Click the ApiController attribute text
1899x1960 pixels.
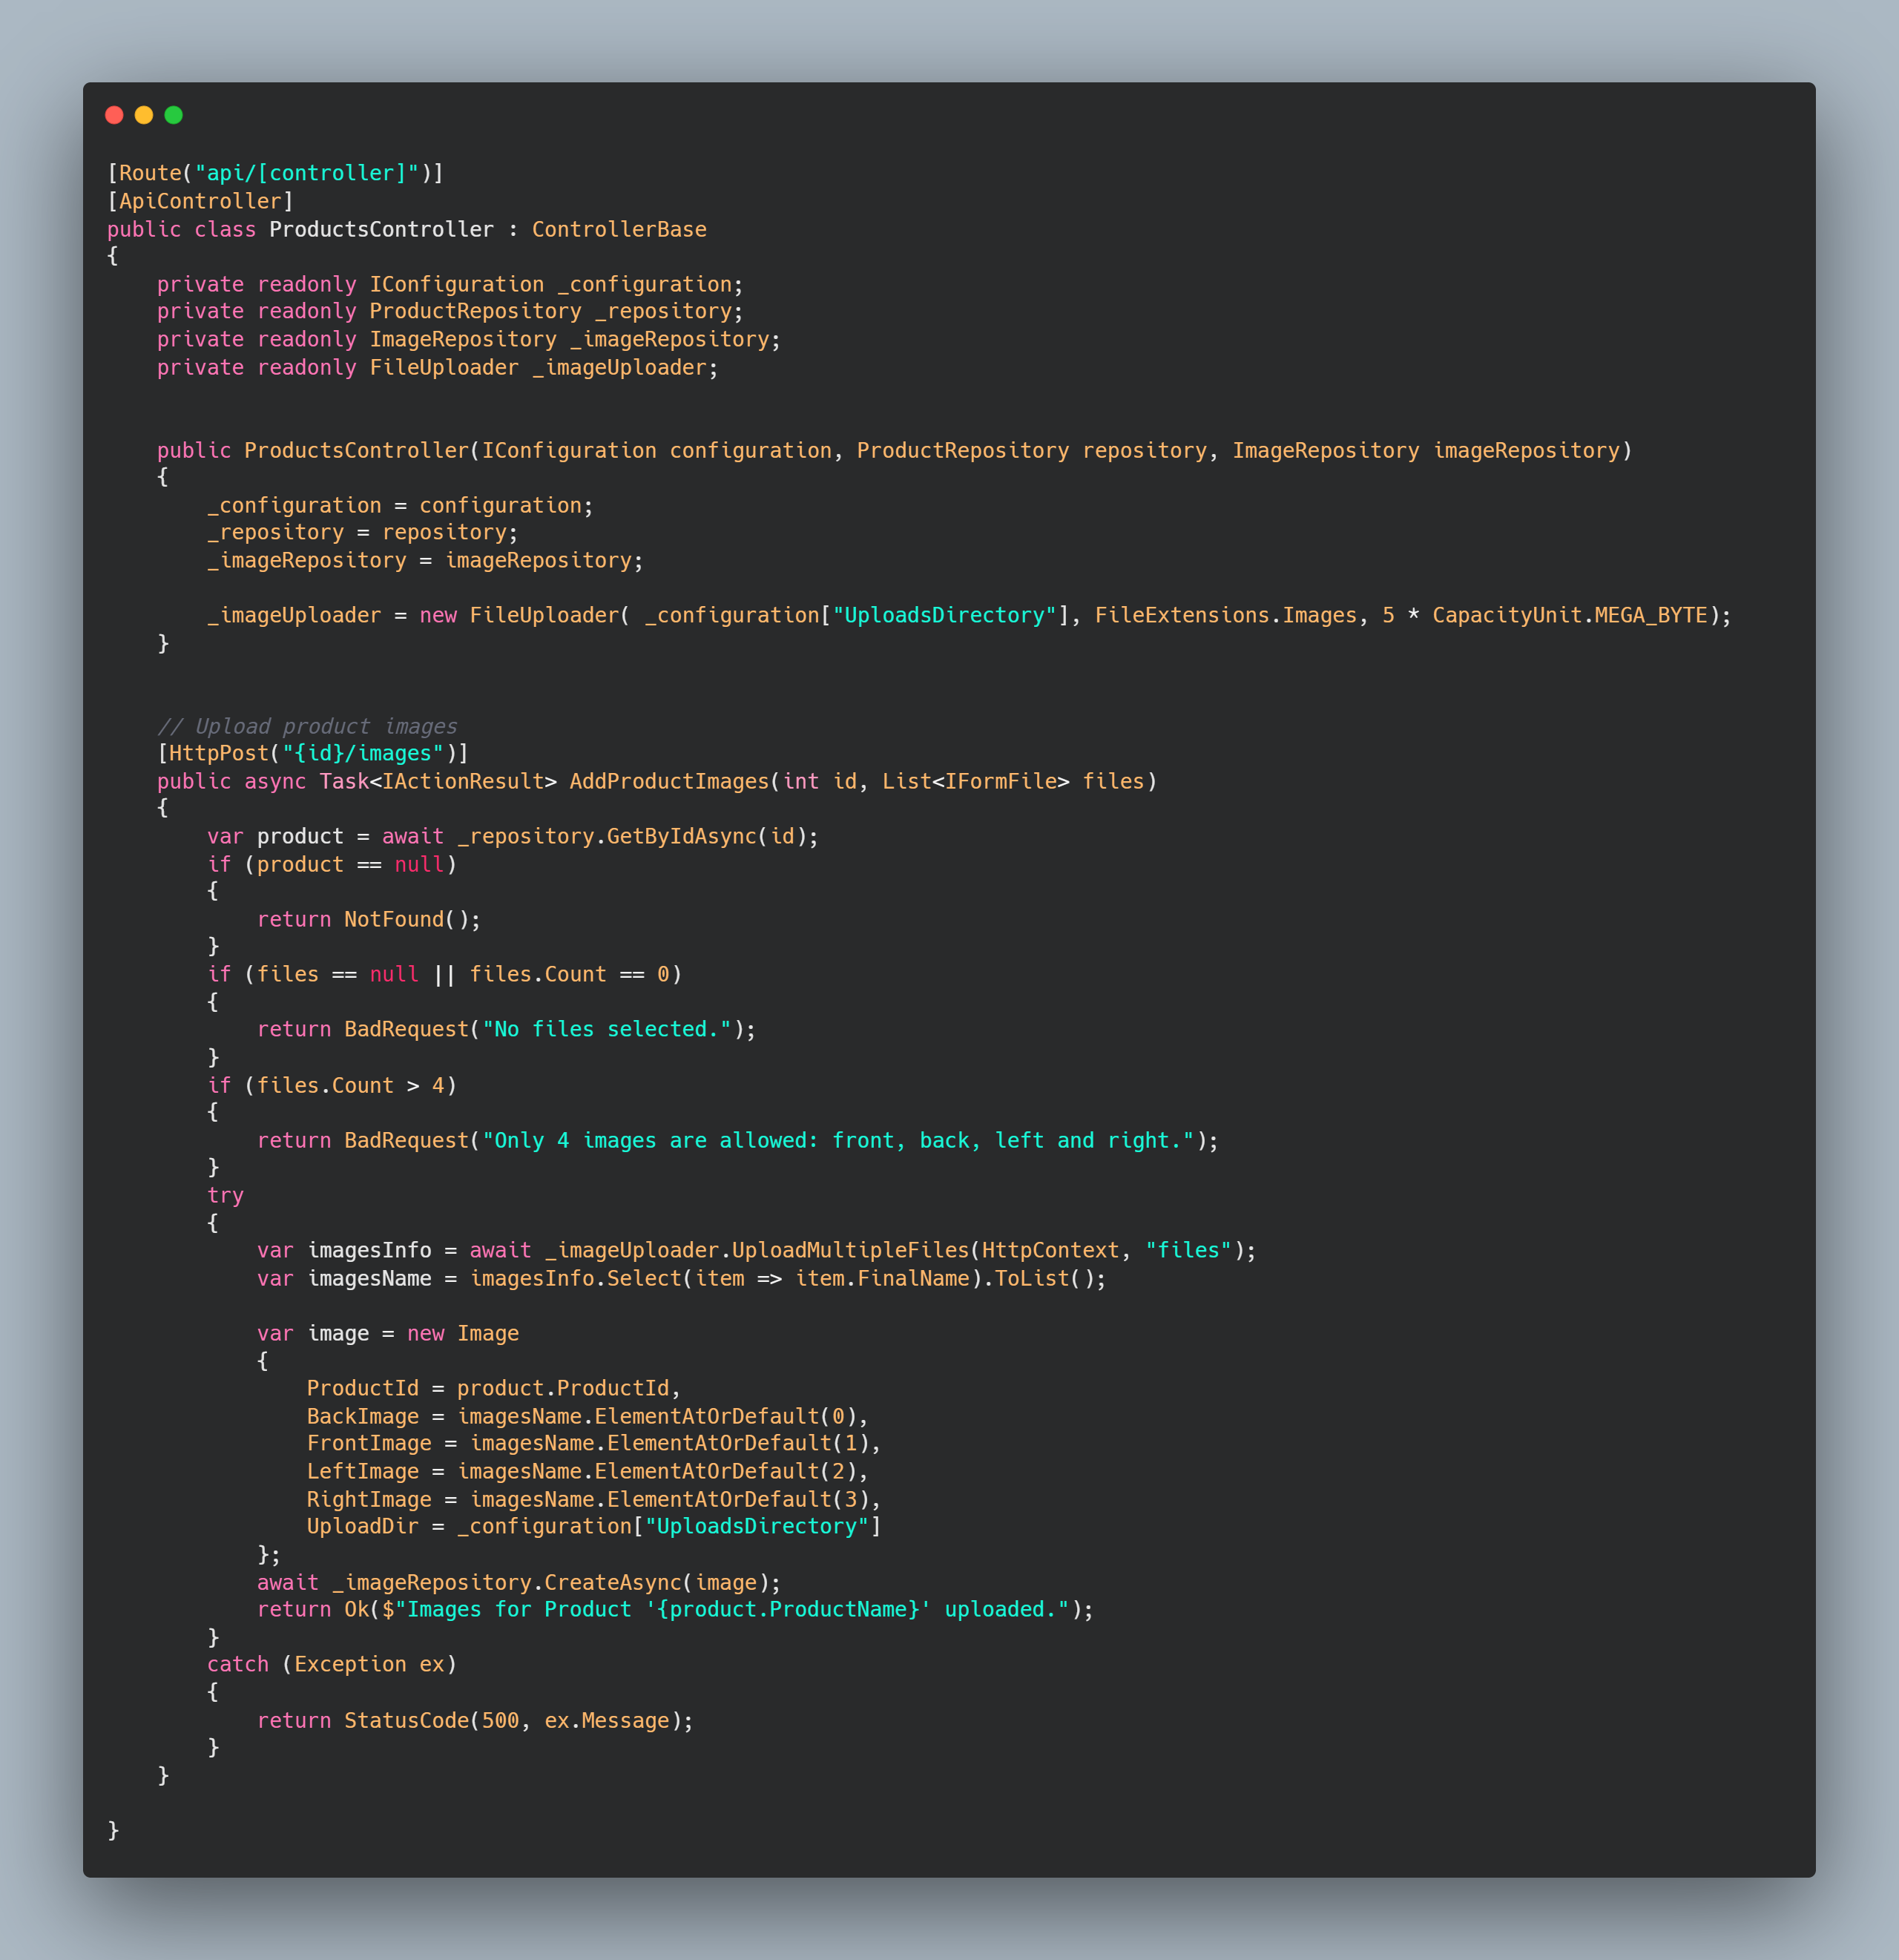[200, 201]
